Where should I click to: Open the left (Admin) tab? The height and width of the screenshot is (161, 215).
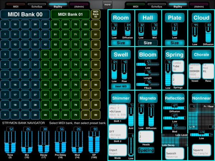tap(79, 5)
